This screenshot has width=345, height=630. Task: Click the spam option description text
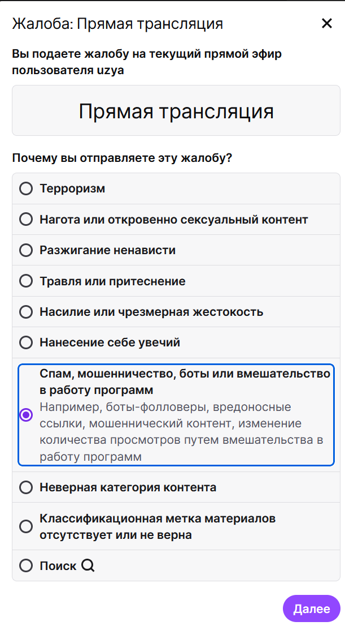[169, 431]
